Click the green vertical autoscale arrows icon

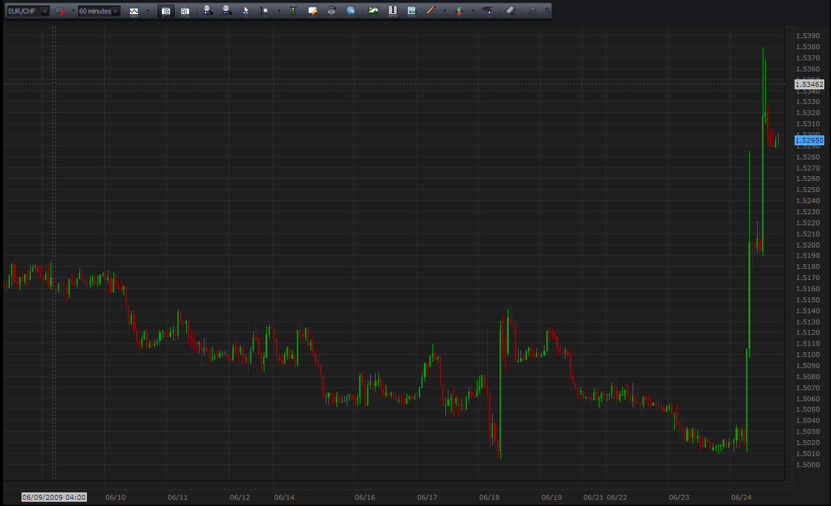click(293, 10)
